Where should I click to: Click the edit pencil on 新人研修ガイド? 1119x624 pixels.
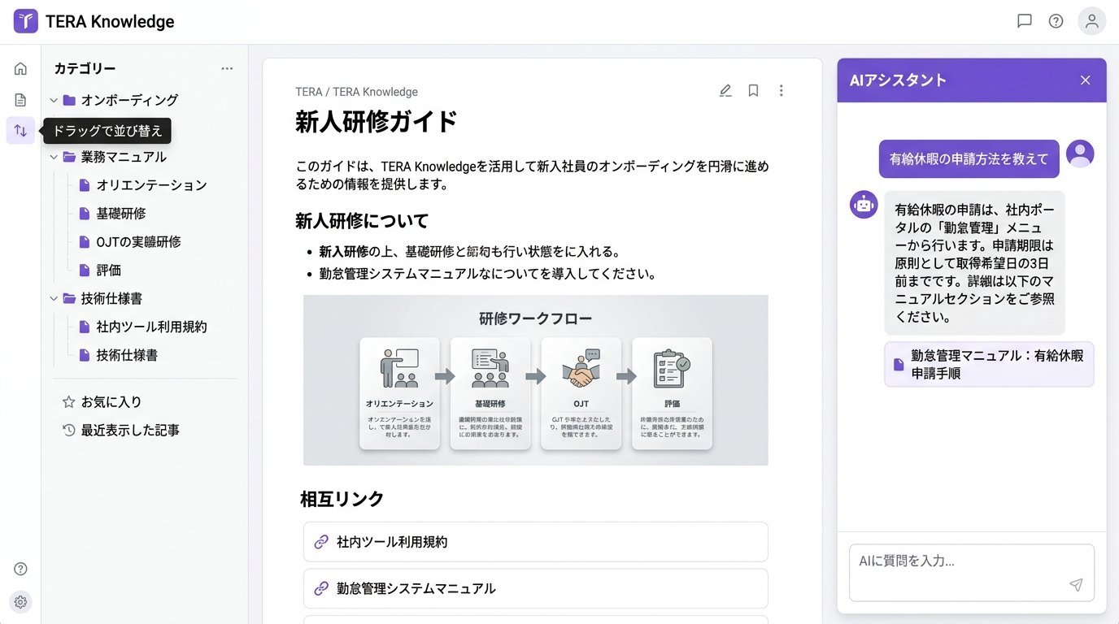725,90
